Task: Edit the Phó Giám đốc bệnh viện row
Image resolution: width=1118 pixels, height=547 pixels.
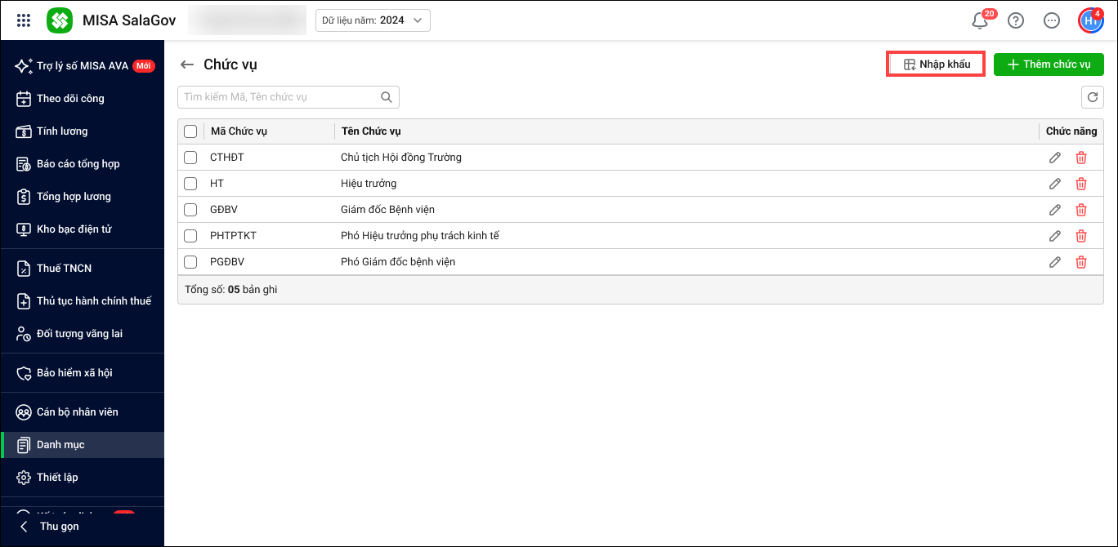Action: tap(1055, 262)
